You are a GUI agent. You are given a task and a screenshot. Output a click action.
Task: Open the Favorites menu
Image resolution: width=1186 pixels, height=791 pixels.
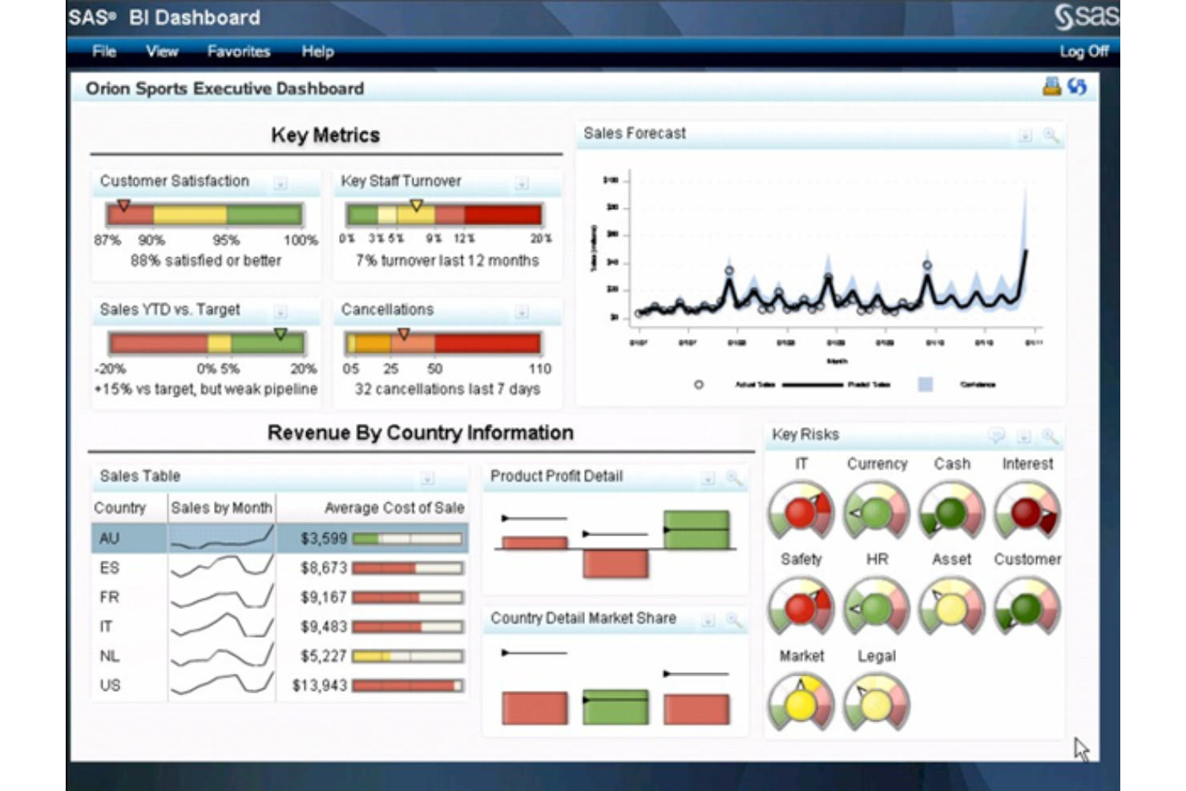[x=239, y=51]
